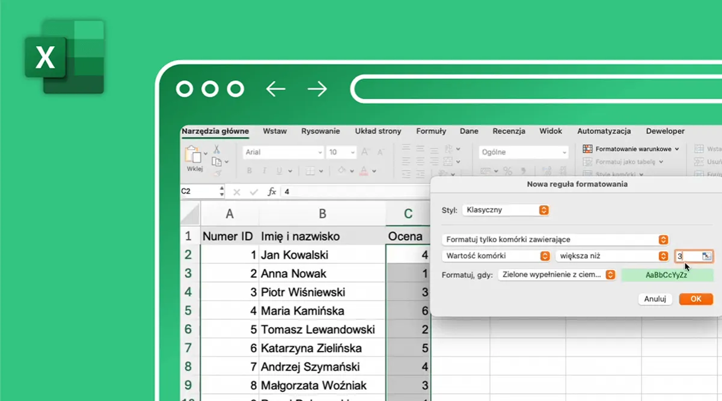Click the Cut scissors icon
The height and width of the screenshot is (401, 722).
coord(216,150)
